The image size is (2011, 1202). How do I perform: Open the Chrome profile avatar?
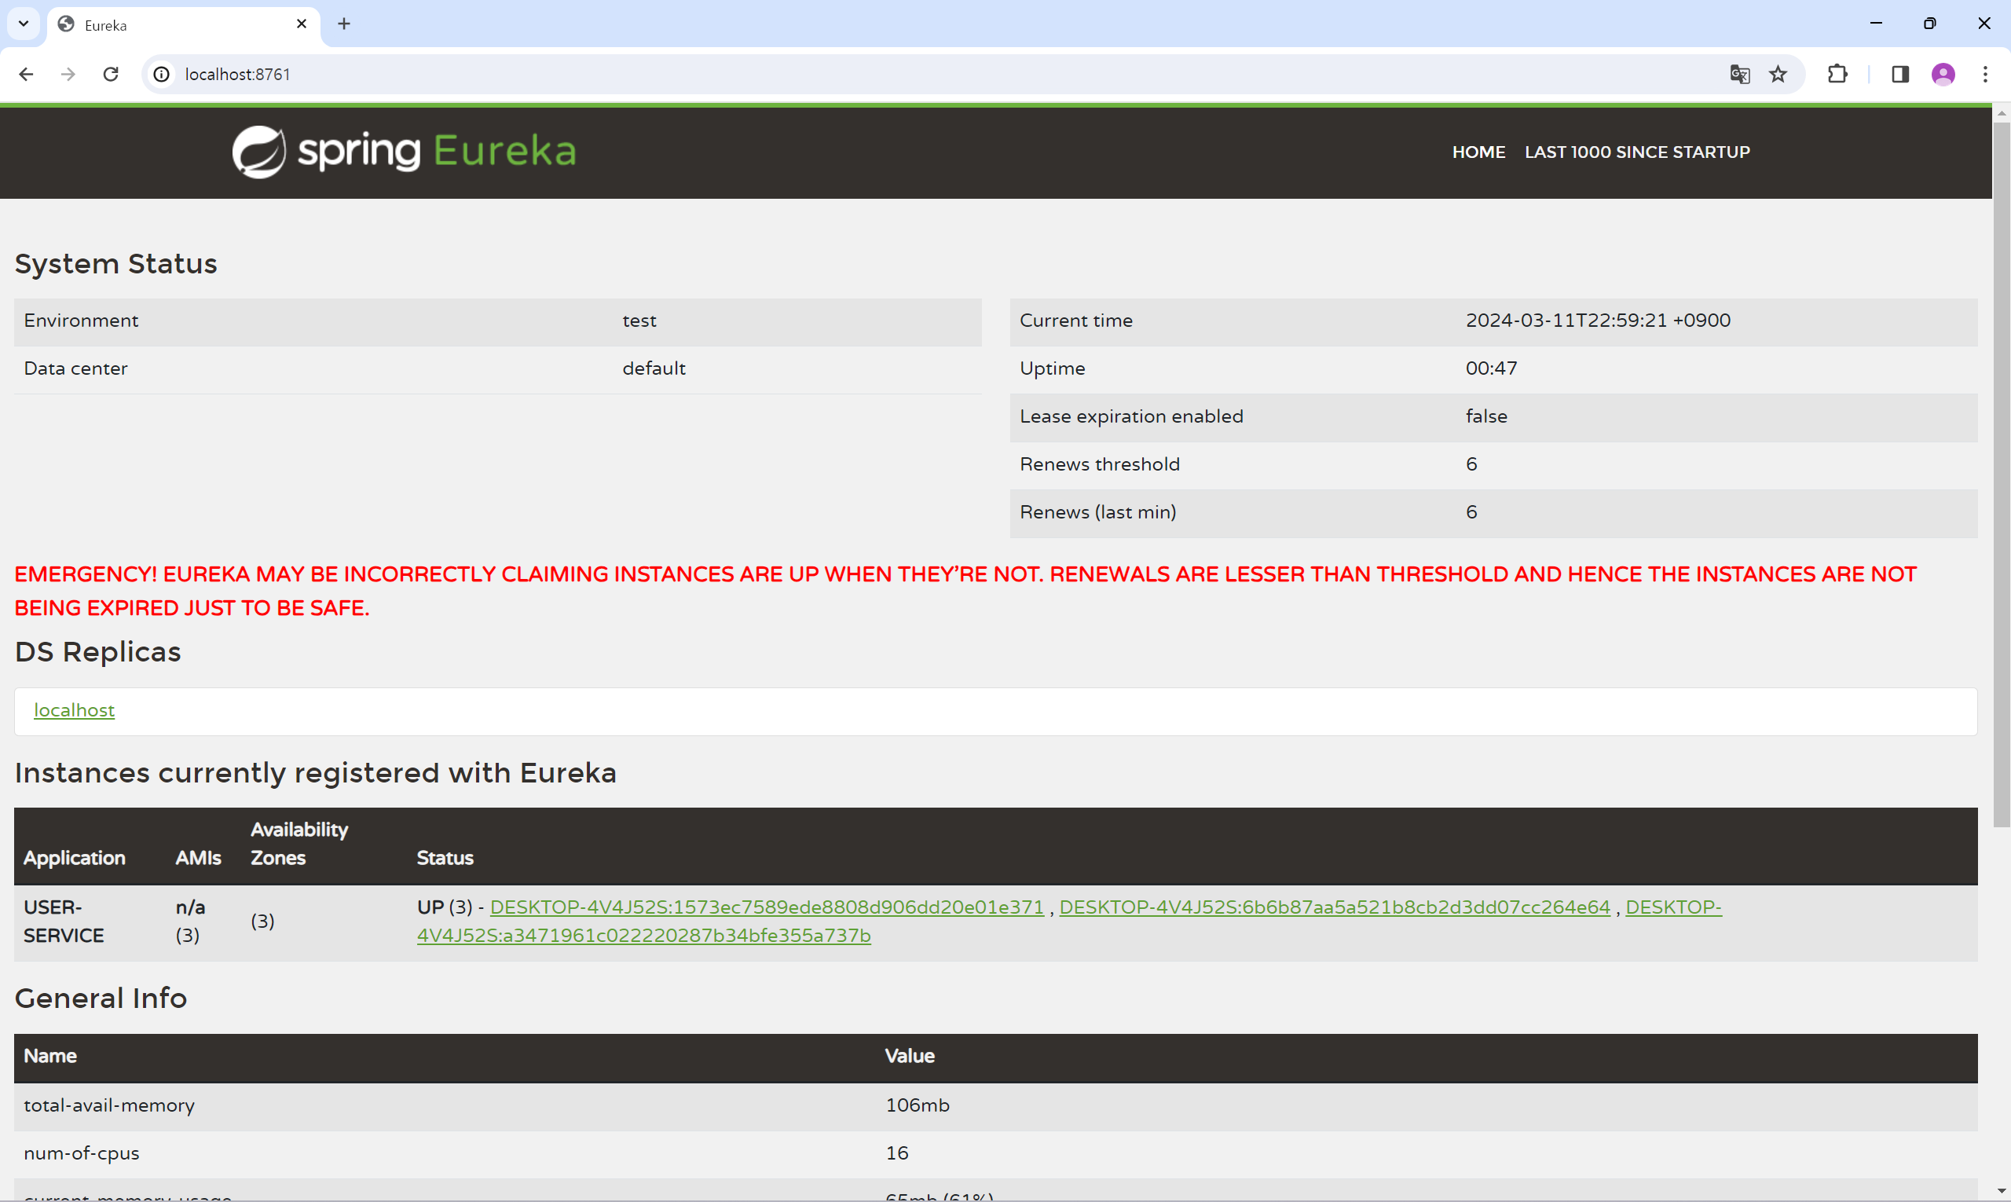[1943, 75]
